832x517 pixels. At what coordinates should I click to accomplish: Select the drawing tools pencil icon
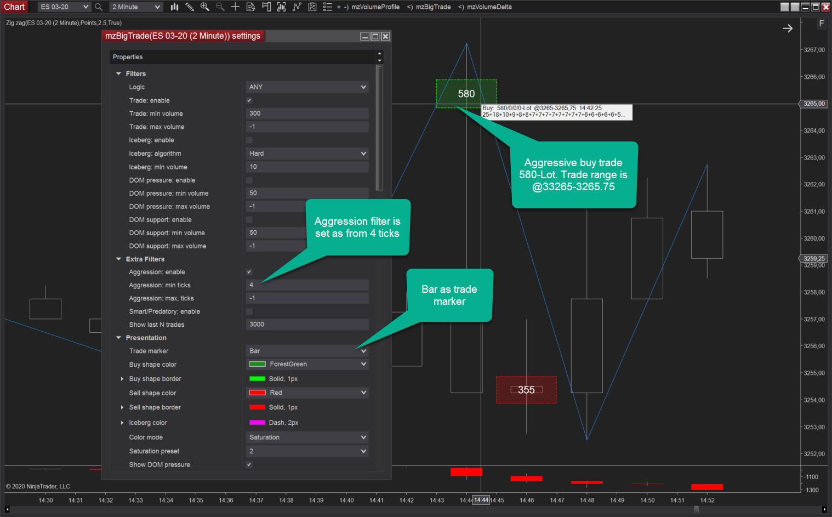(x=190, y=7)
